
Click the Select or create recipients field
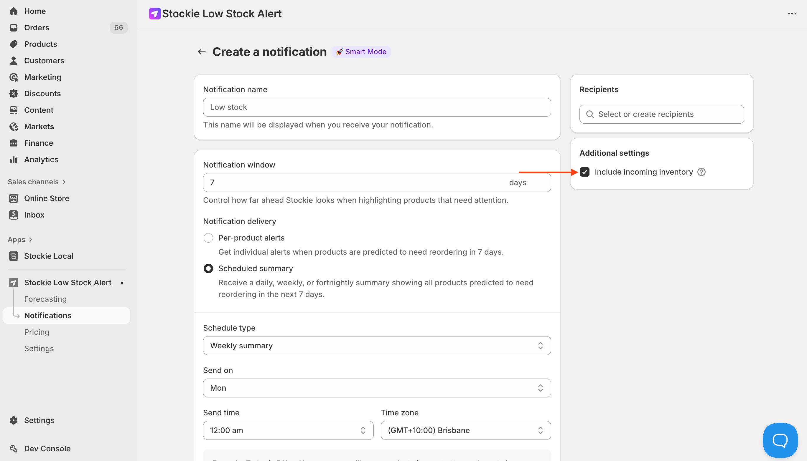pos(661,114)
